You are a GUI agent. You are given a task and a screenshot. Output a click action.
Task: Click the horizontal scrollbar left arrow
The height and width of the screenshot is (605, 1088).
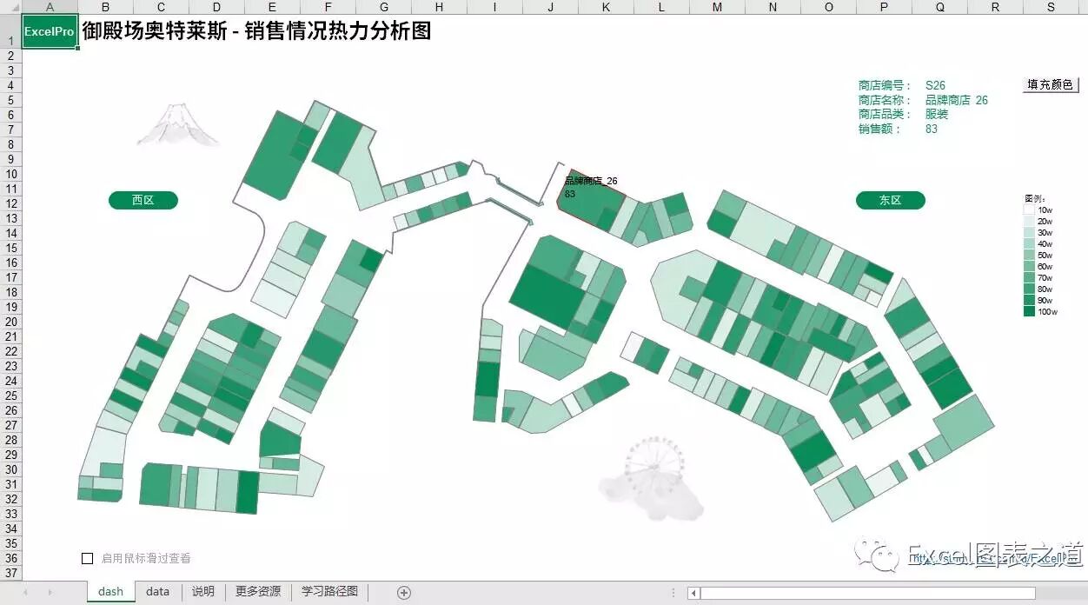(x=693, y=593)
